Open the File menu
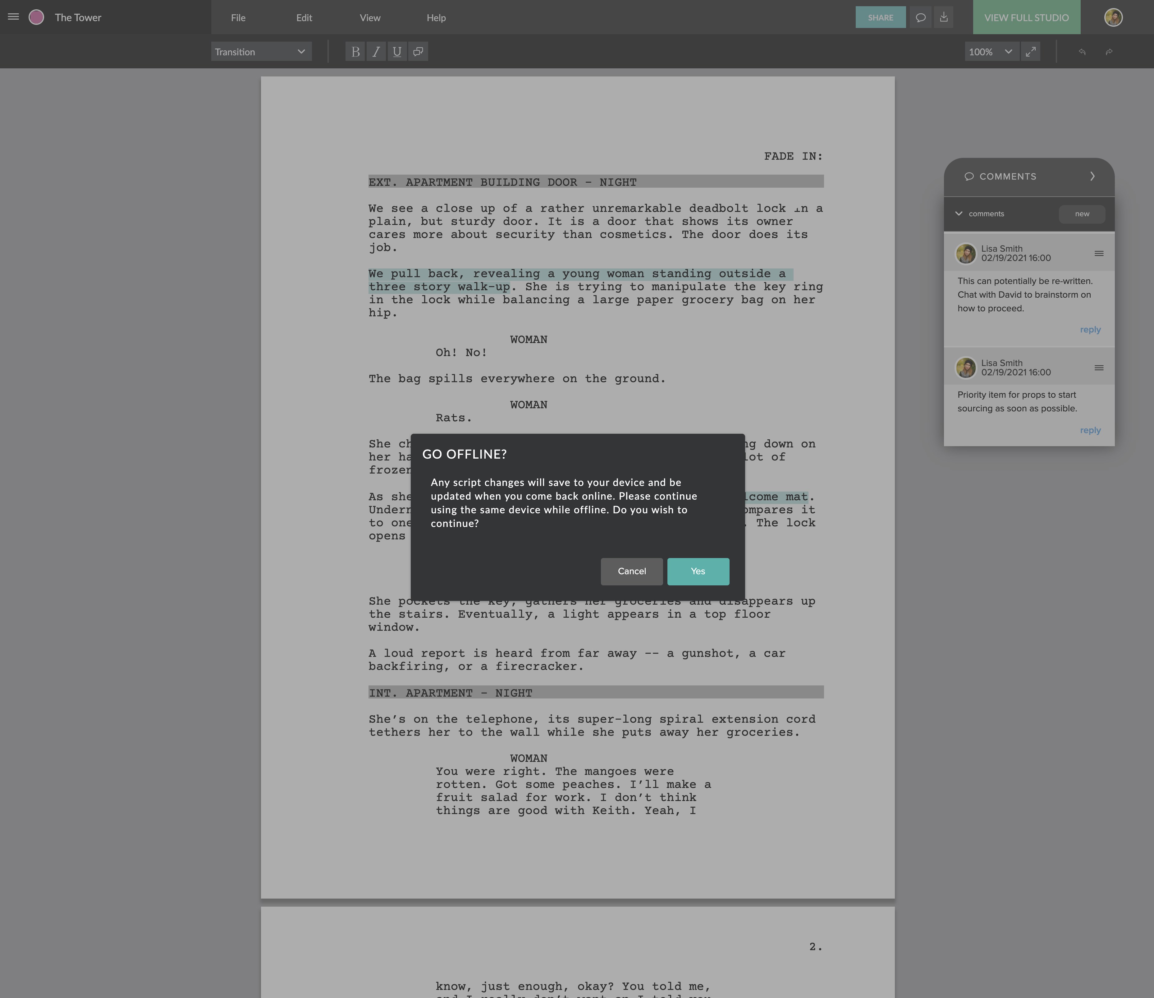Viewport: 1154px width, 998px height. tap(238, 18)
